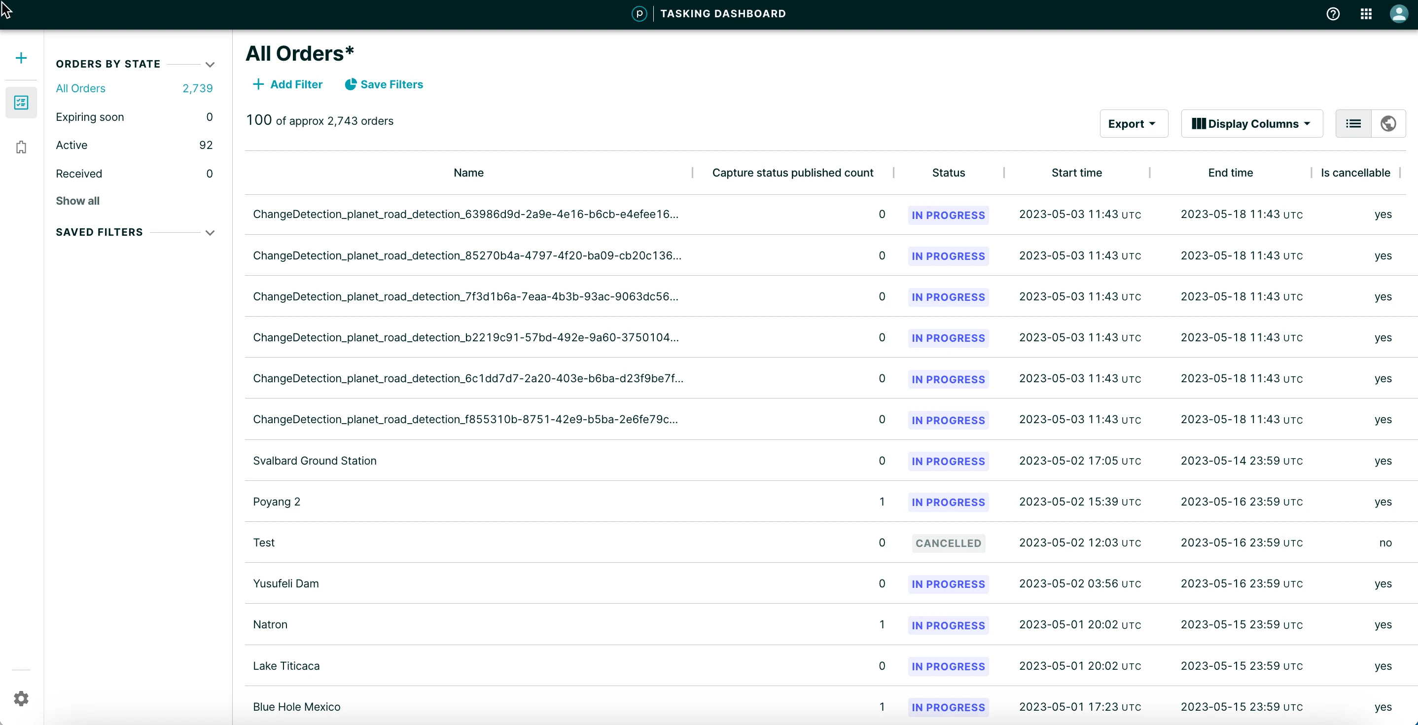Click end time 2023-05-14 23:59 UTC
1418x725 pixels.
coord(1241,461)
